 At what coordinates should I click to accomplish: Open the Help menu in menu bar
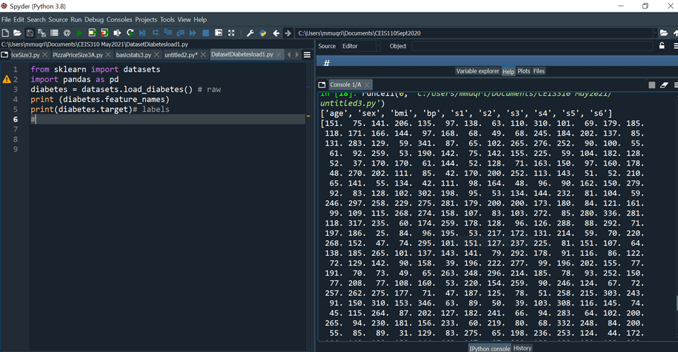click(x=200, y=19)
